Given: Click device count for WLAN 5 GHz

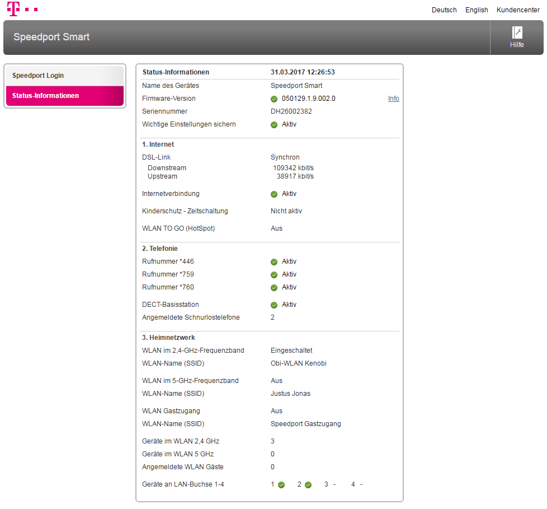Looking at the screenshot, I should point(272,454).
